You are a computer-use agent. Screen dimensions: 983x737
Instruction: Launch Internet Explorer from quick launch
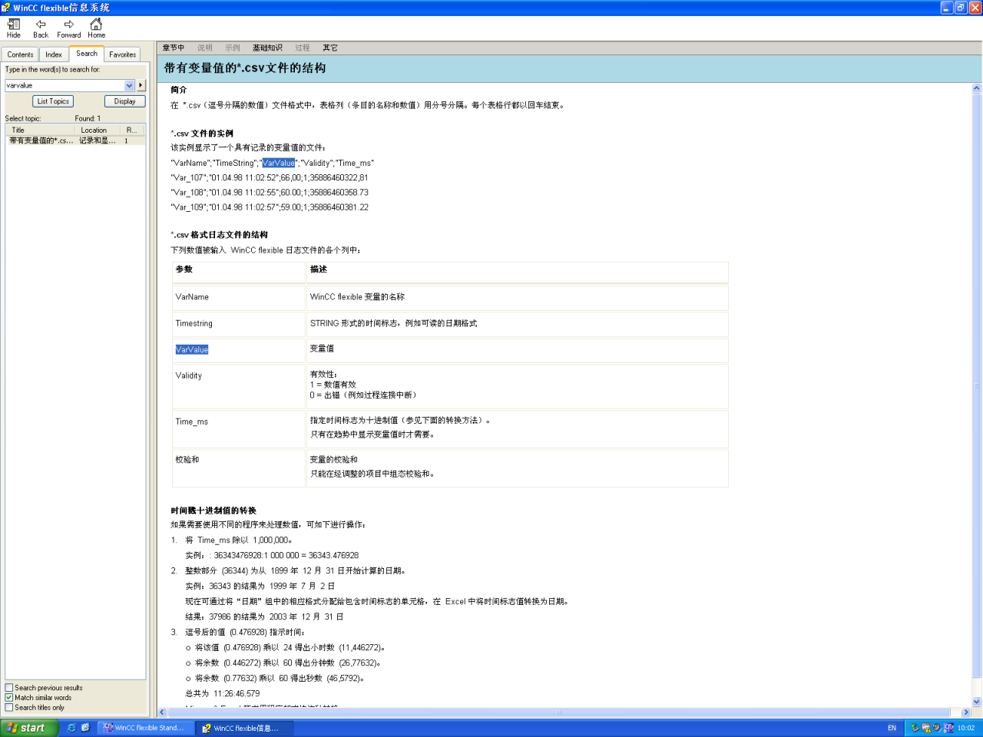tap(71, 728)
